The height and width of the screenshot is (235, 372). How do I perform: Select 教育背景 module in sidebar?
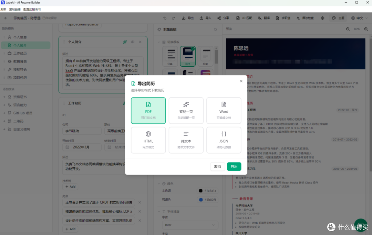point(25,61)
